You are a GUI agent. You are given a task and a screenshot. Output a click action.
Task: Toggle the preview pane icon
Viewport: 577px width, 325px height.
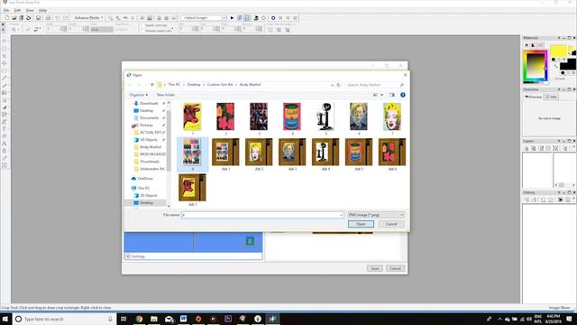click(392, 95)
